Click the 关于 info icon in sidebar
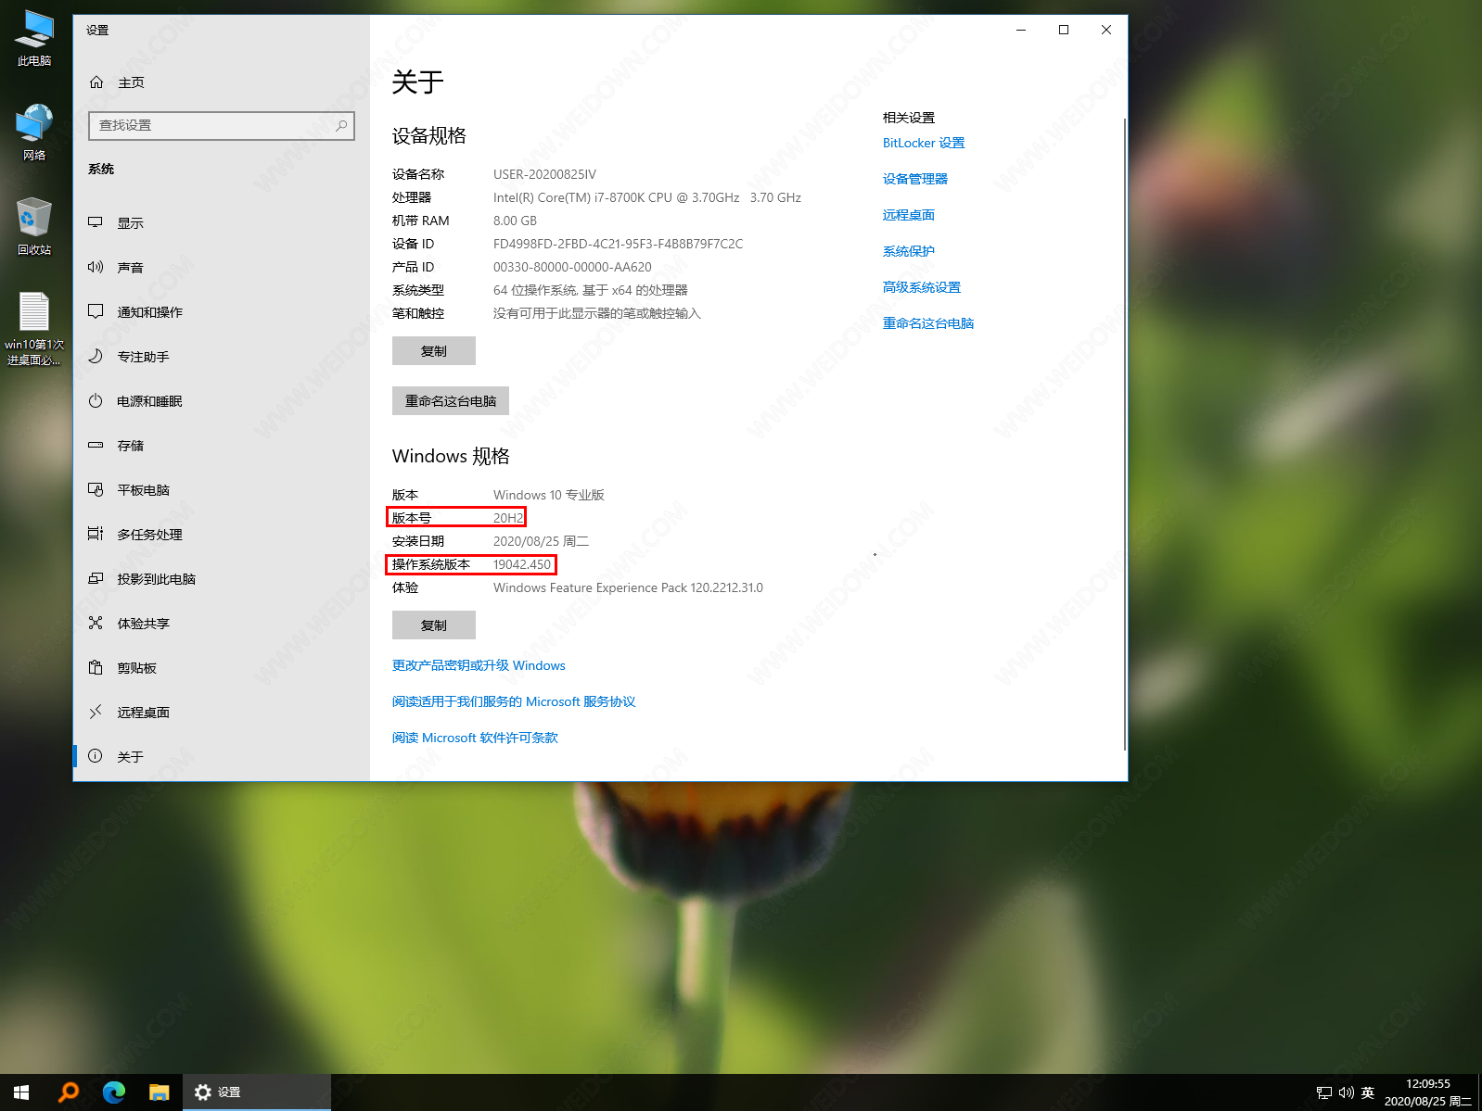The height and width of the screenshot is (1111, 1482). tap(96, 756)
